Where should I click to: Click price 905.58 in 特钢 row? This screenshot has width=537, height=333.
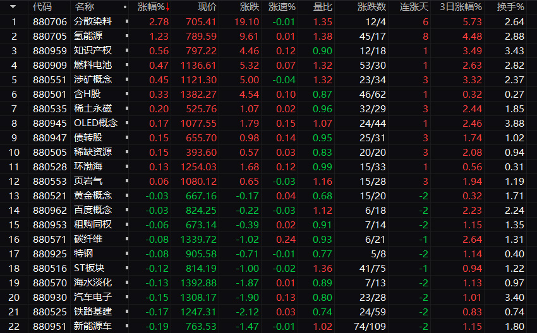(201, 254)
